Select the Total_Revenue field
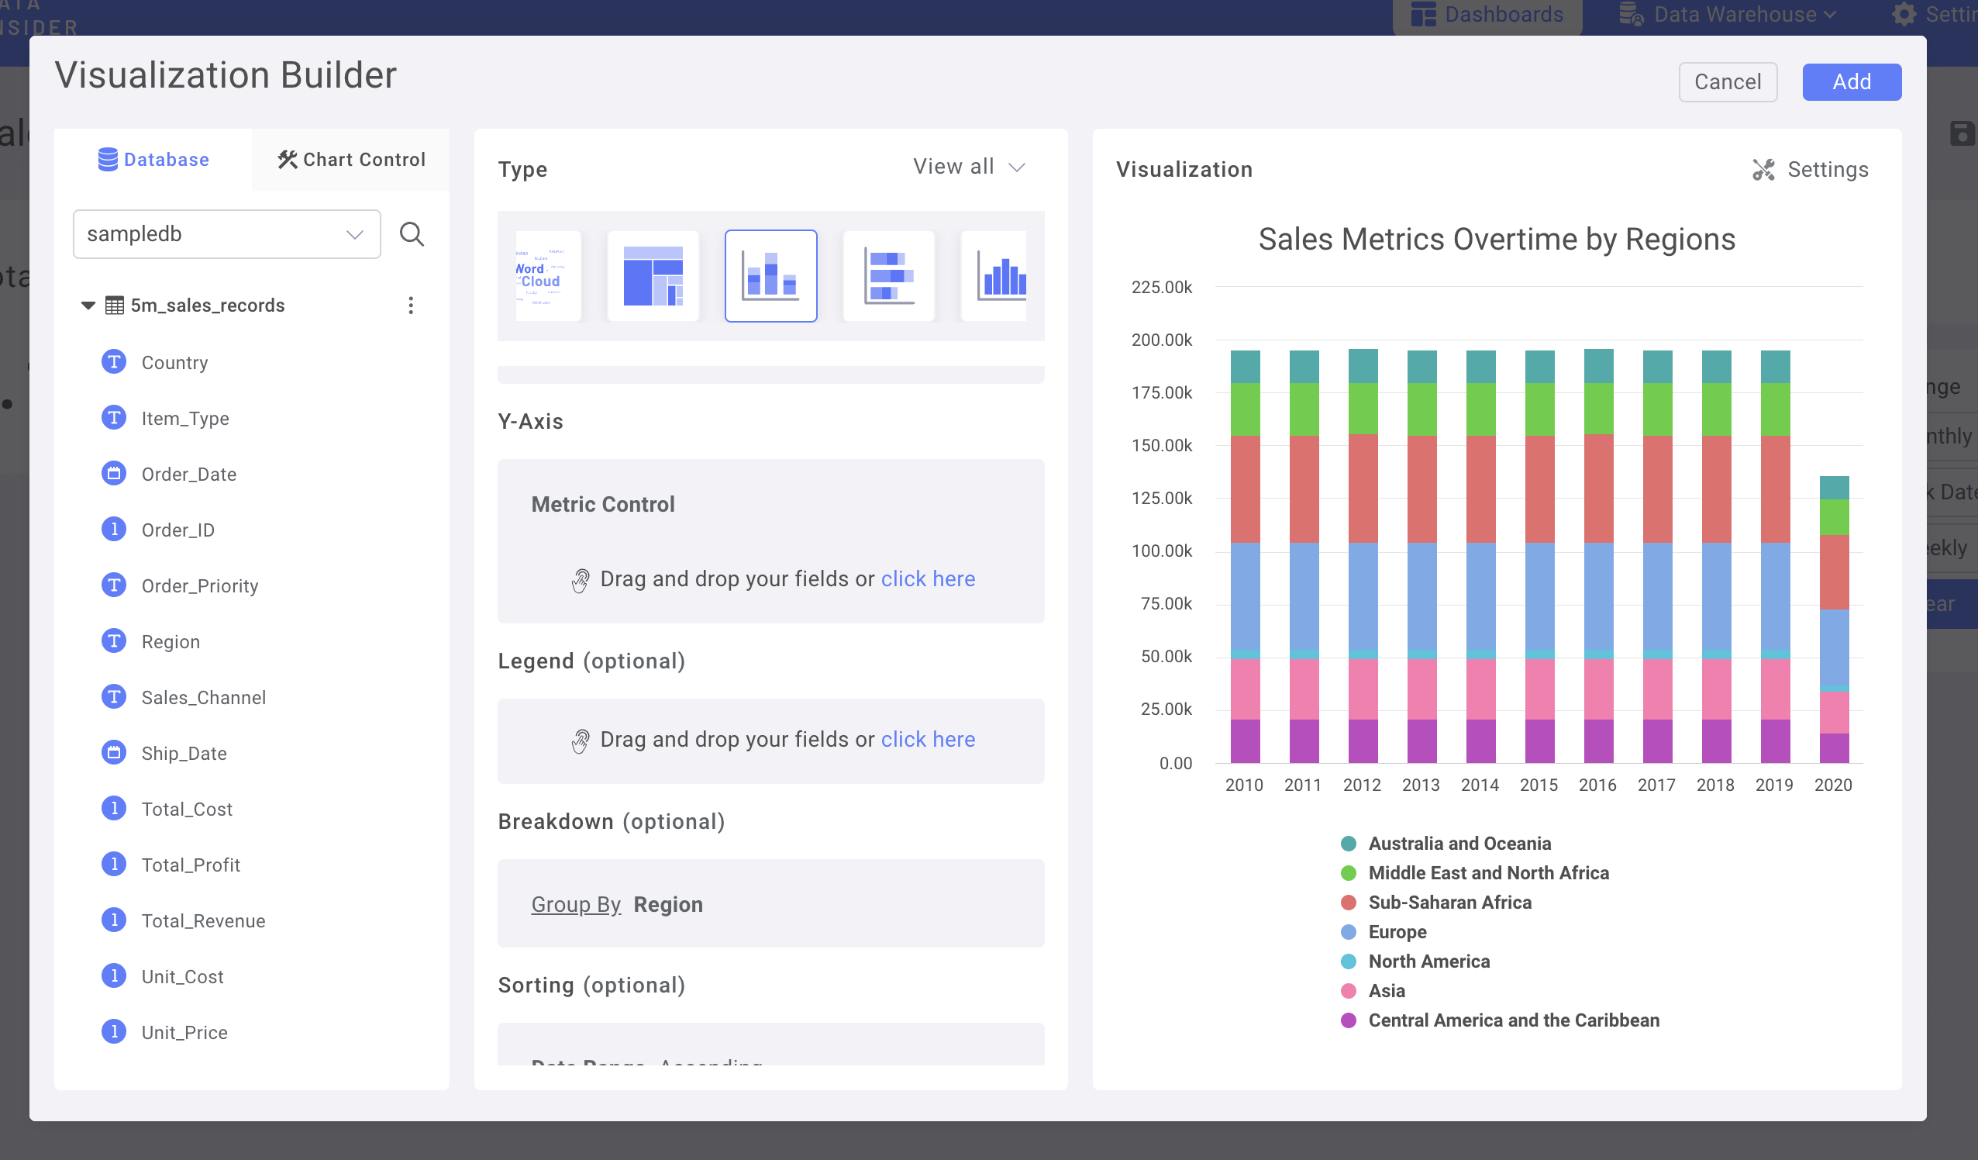 pyautogui.click(x=203, y=920)
